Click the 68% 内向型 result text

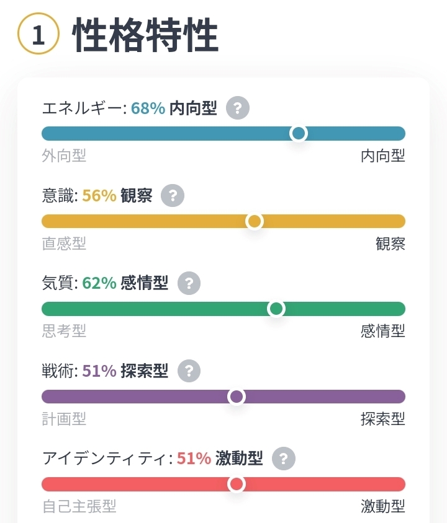pyautogui.click(x=174, y=108)
